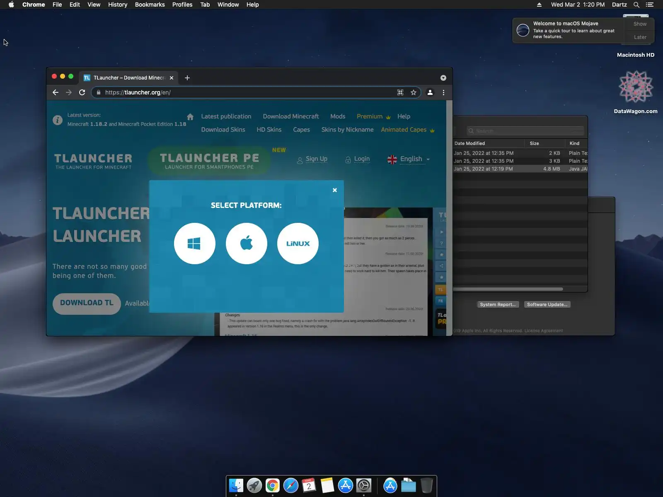663x497 pixels.
Task: Sort Finder list by Size column
Action: click(535, 143)
